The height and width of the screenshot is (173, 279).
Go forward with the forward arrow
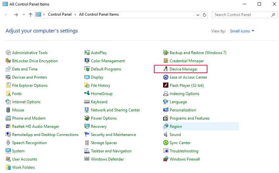click(16, 15)
